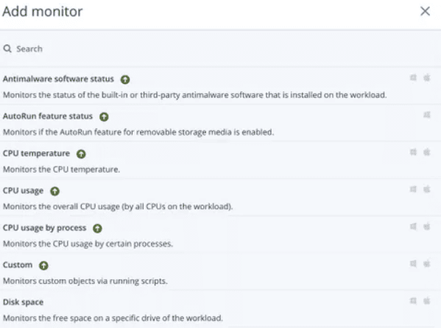Click the magnifier icon in the search bar

(x=7, y=49)
